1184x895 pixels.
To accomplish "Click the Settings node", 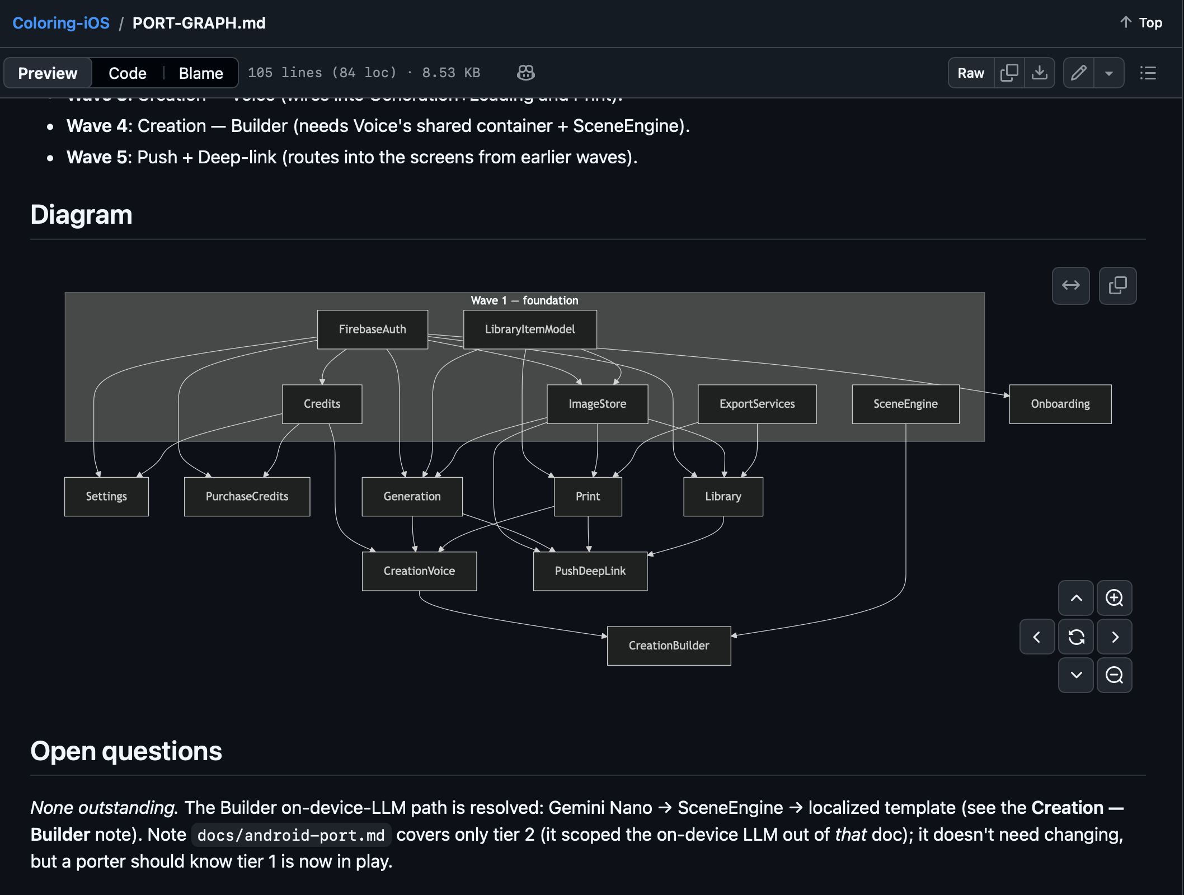I will click(106, 497).
